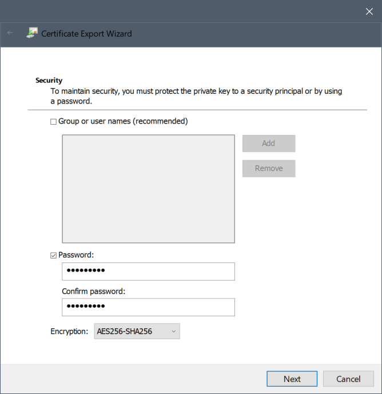The image size is (382, 394).
Task: Focus the first Password input field
Action: pyautogui.click(x=148, y=272)
